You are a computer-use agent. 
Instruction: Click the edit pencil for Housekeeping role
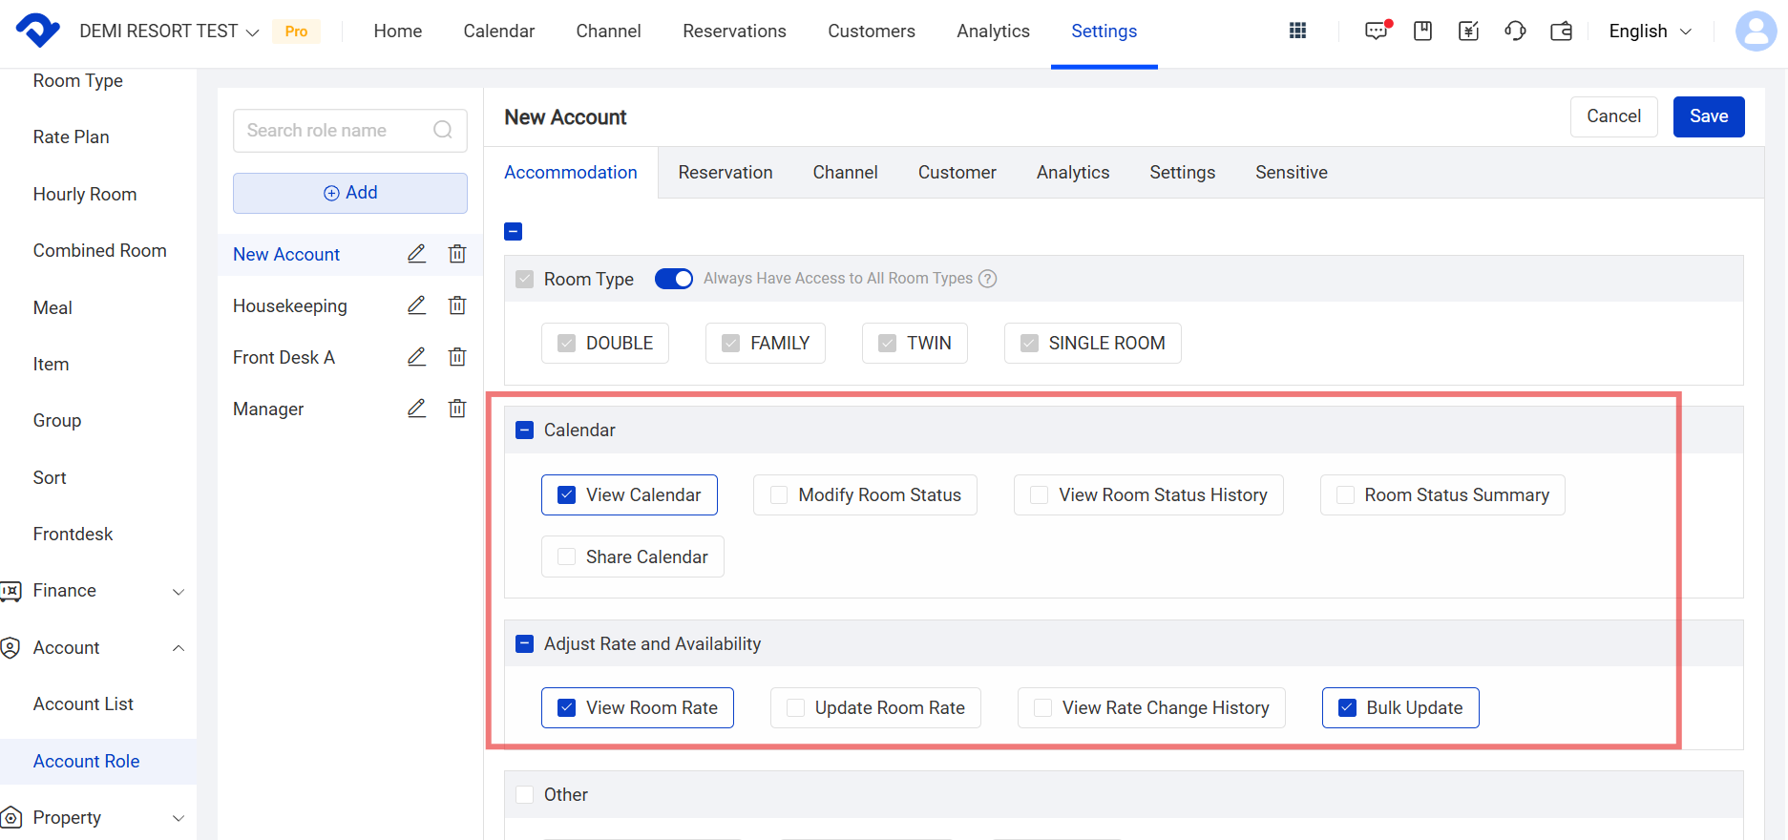click(x=416, y=305)
